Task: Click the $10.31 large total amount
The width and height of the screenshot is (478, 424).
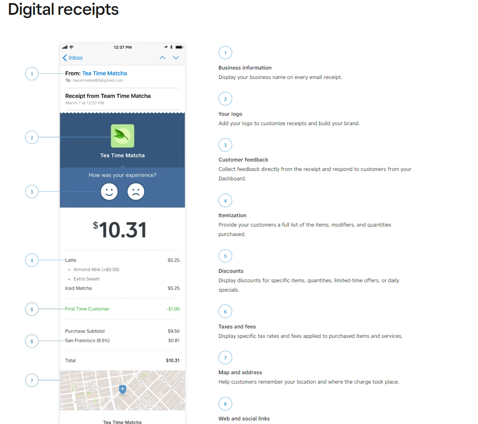Action: point(120,230)
